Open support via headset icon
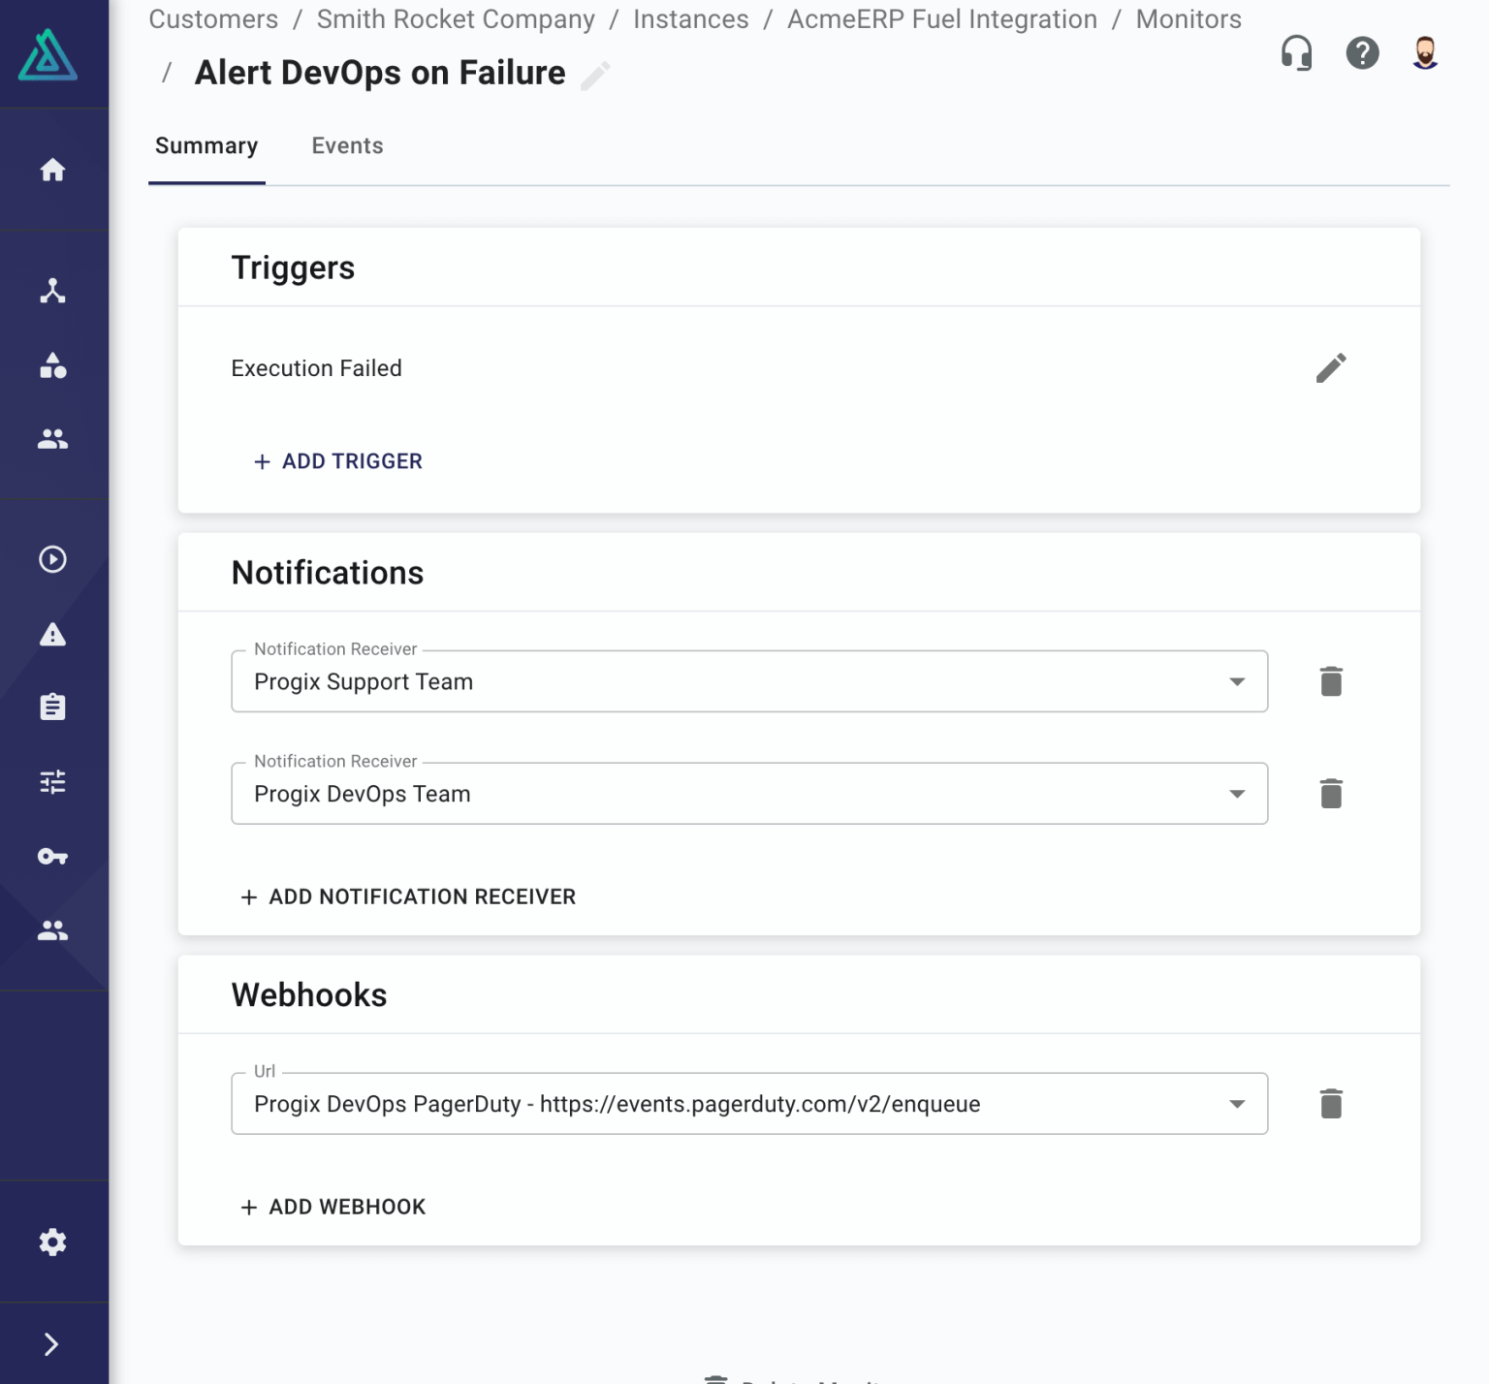1489x1384 pixels. click(x=1296, y=53)
